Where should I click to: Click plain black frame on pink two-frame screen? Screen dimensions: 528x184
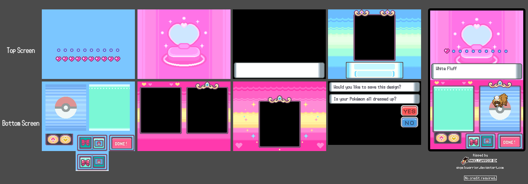click(161, 110)
